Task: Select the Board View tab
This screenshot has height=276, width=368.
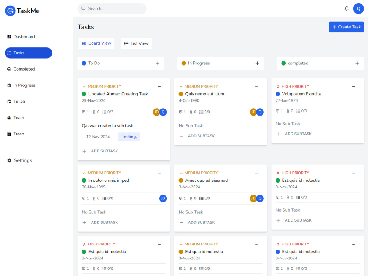Action: click(x=96, y=43)
